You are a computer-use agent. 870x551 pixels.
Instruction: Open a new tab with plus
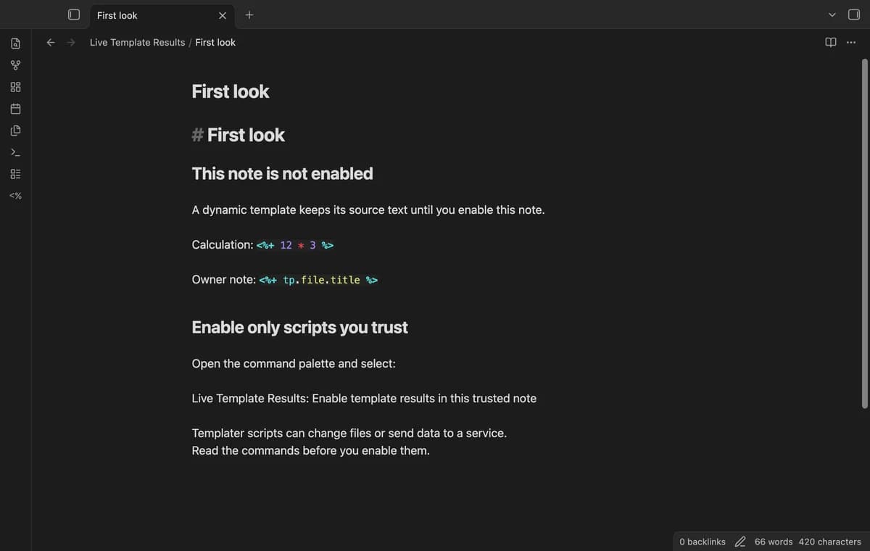[249, 14]
